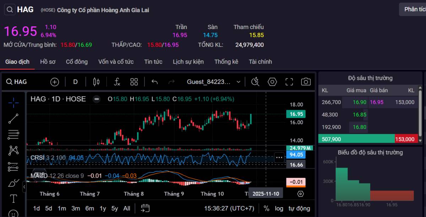Image resolution: width=426 pixels, height=217 pixels.
Task: Select the text annotation tool
Action: pos(13,199)
